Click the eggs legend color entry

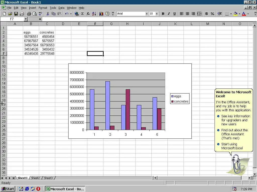coord(172,96)
